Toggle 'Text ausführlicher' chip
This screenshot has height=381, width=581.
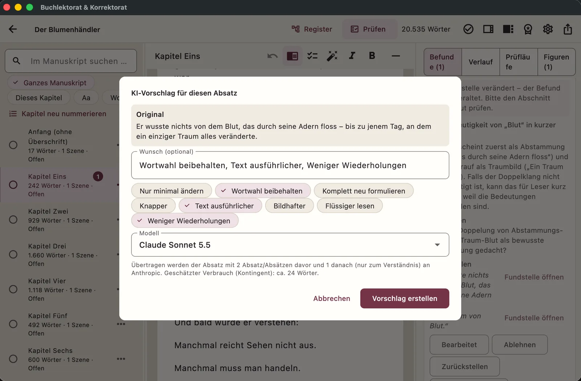coord(220,206)
